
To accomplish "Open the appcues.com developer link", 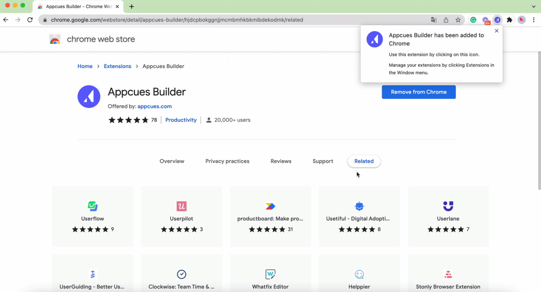I will (x=155, y=106).
